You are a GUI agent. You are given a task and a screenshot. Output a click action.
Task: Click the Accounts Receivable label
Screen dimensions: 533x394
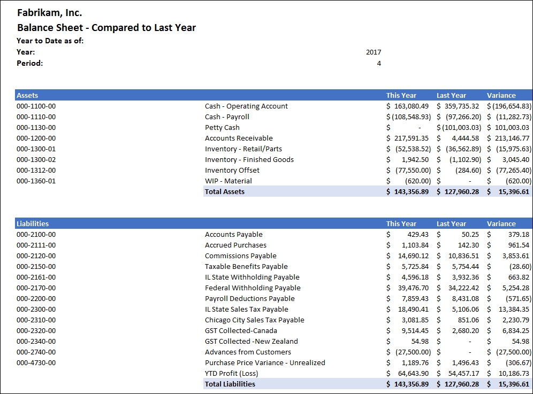[239, 138]
